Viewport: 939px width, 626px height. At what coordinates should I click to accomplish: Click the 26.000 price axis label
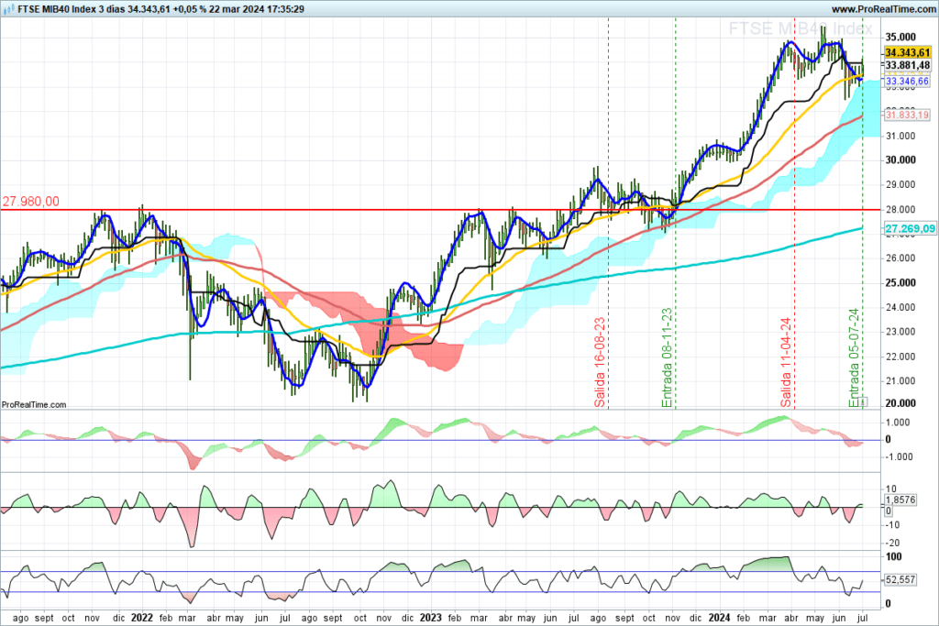(x=900, y=258)
